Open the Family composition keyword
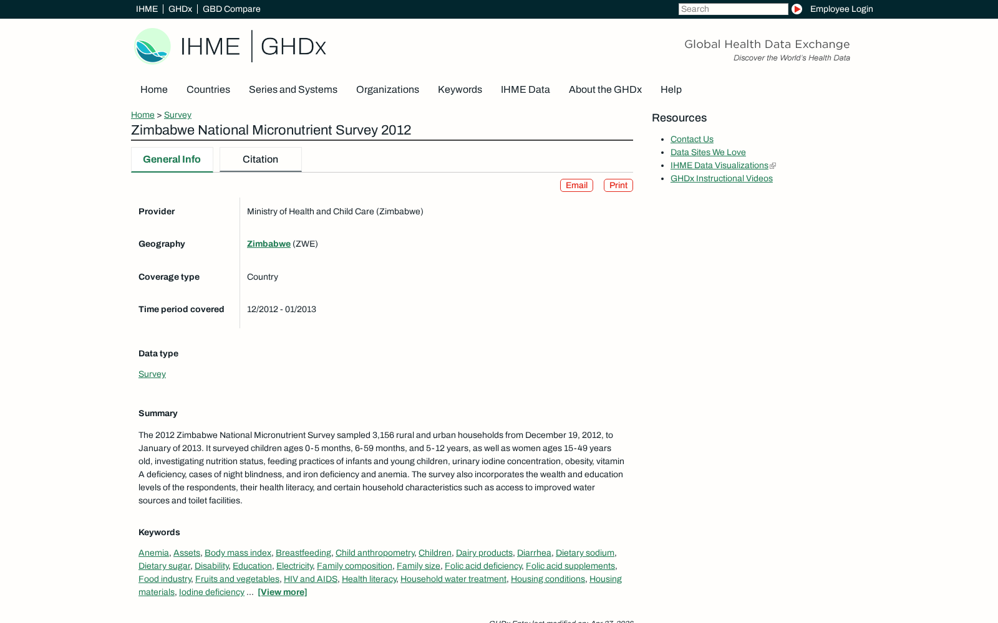Screen dimensions: 998x623 354,566
